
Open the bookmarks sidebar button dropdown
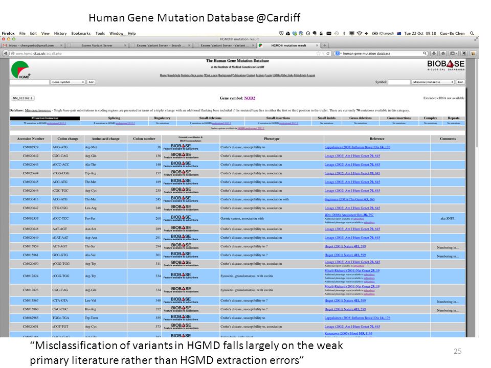pos(453,54)
